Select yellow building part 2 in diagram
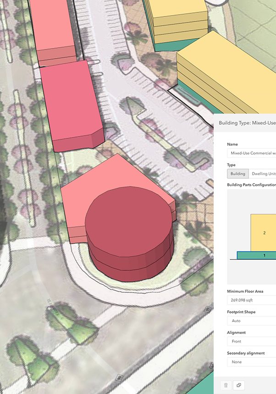The image size is (276, 394). [264, 233]
